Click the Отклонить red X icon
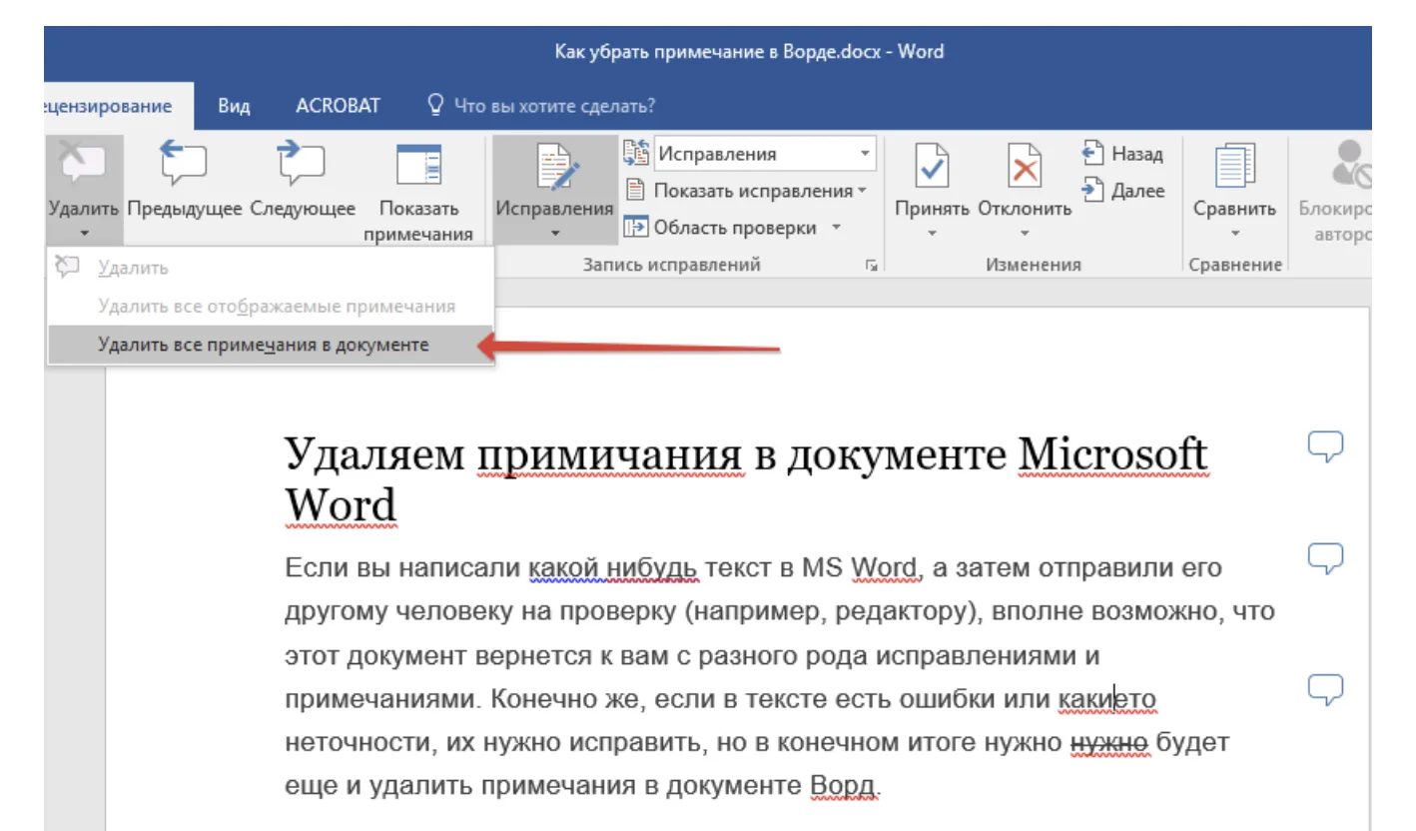 [x=1025, y=166]
